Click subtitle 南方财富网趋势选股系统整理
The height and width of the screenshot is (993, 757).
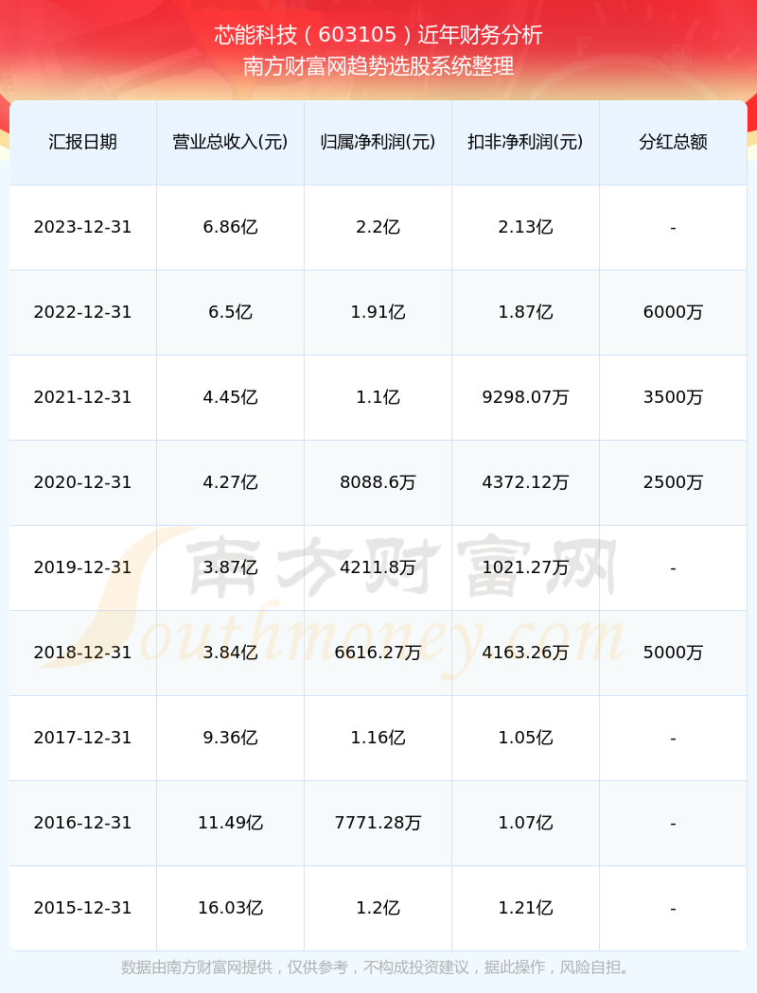tap(378, 66)
